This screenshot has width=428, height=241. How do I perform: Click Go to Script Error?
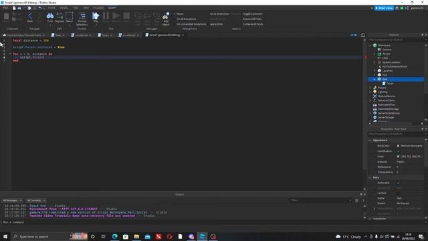pos(219,13)
